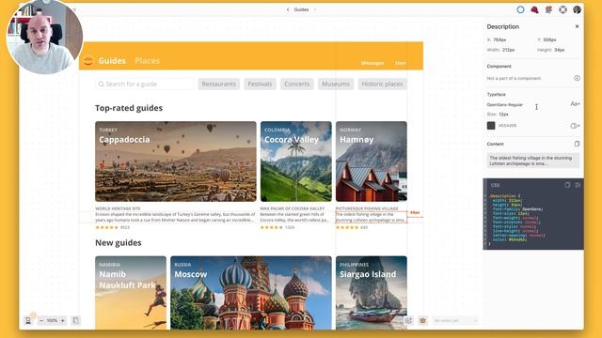The image size is (602, 338).
Task: Select the Historic places filter chip
Action: [383, 84]
